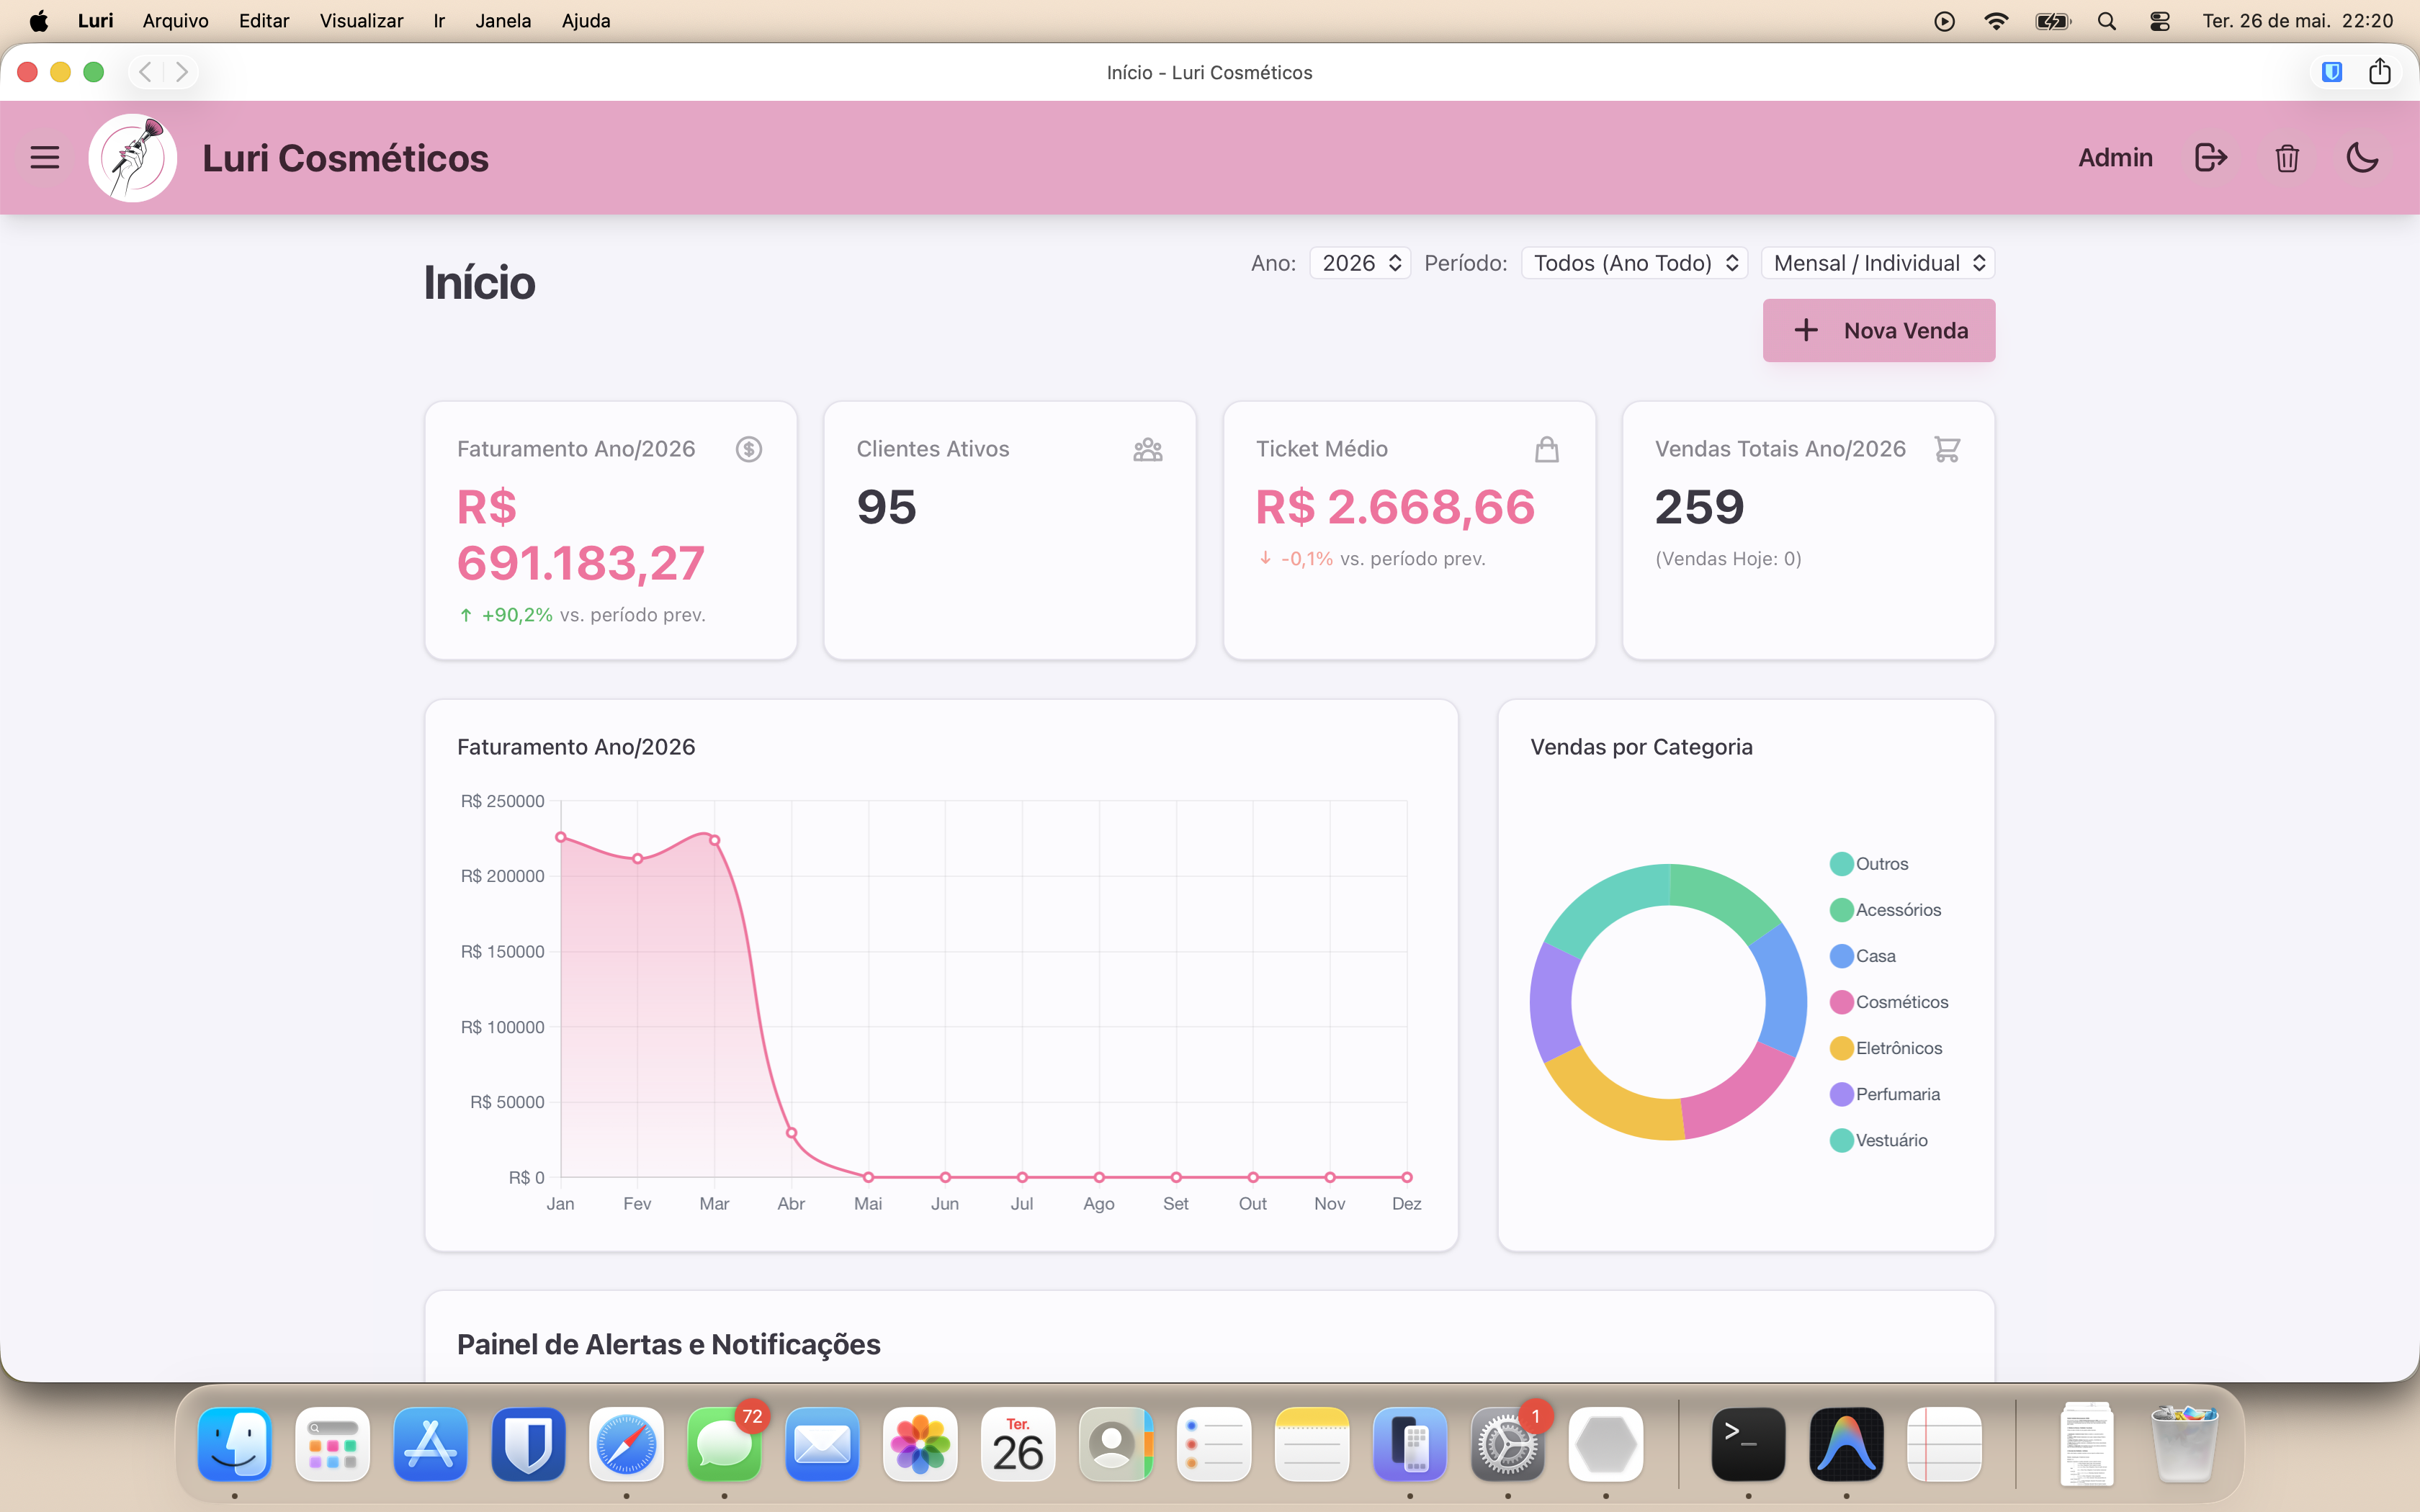The image size is (2420, 1512).
Task: Open Photos from the Dock
Action: [920, 1444]
